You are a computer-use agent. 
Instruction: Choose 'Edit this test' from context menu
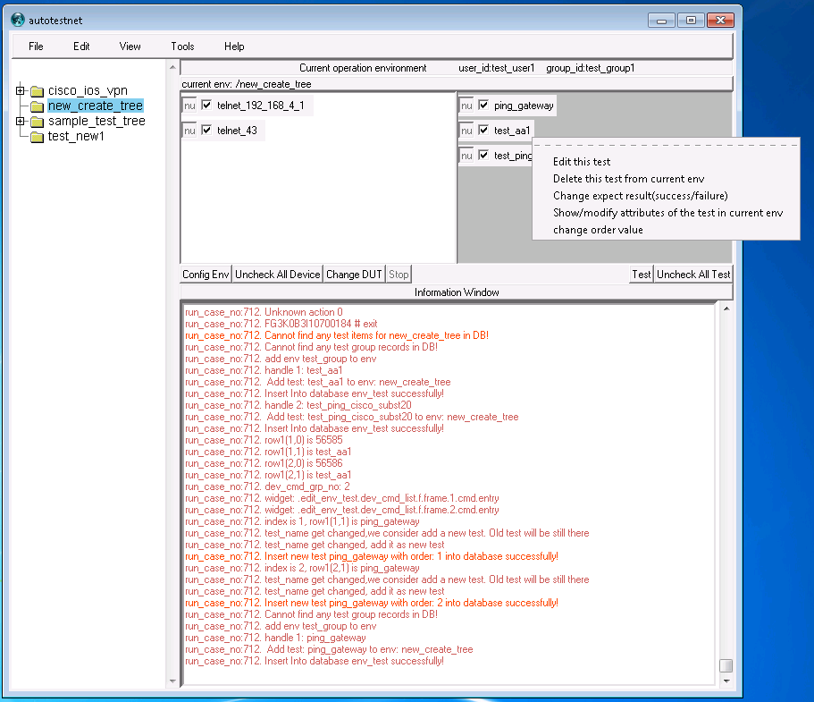coord(582,162)
